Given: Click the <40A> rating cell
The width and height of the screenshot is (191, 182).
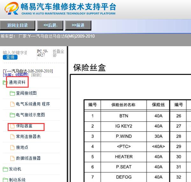Looking at the screenshot, I should 158,146.
